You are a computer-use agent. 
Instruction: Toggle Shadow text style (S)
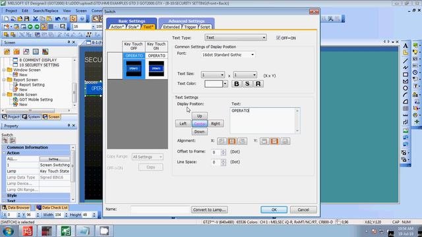[247, 84]
